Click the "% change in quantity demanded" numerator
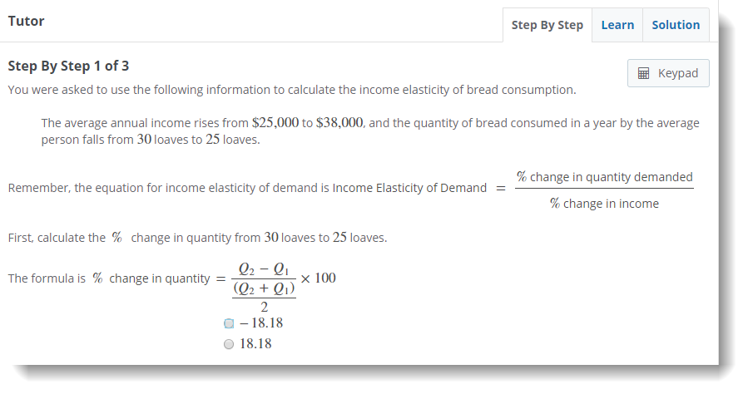 [604, 176]
